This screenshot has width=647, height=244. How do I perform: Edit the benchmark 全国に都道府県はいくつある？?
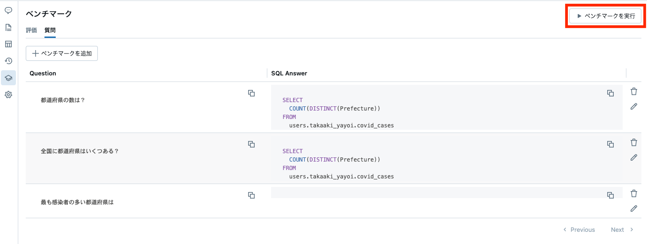[634, 157]
